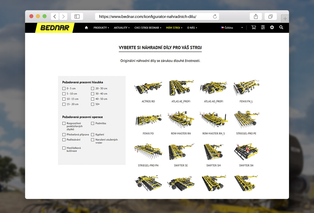Screen dimensions: 314x213
Task: Go back with the browser back arrow
Action: (55, 16)
